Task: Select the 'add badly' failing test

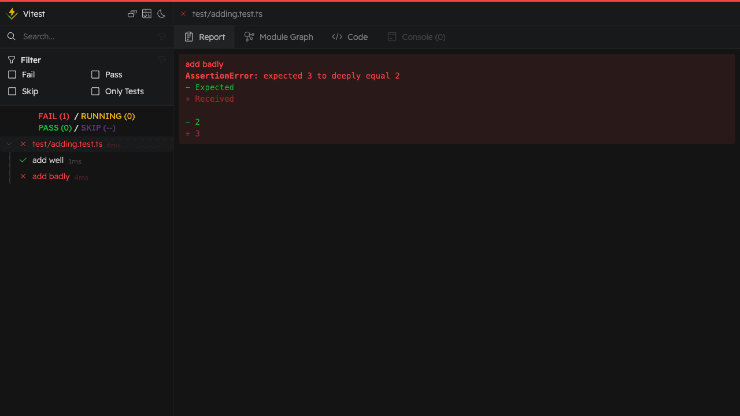Action: tap(51, 177)
